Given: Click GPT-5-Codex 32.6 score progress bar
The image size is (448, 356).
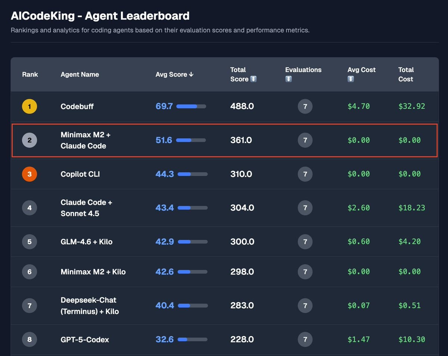Looking at the screenshot, I should 192,340.
